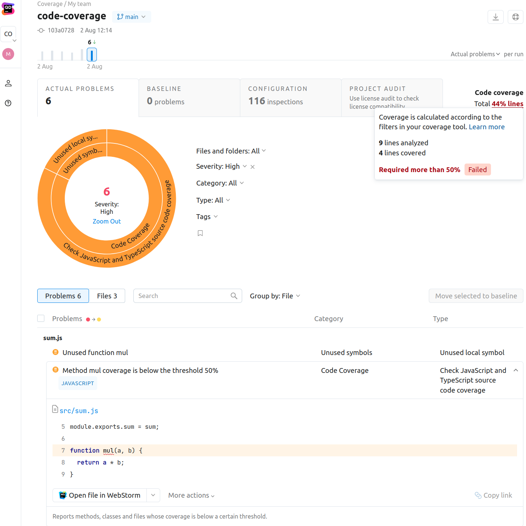Open the help question mark icon
Viewport: 526px width, 526px height.
[x=8, y=103]
